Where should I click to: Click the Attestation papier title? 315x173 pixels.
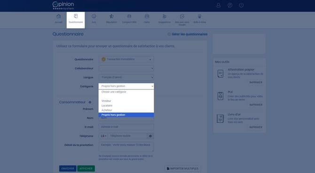click(x=241, y=70)
